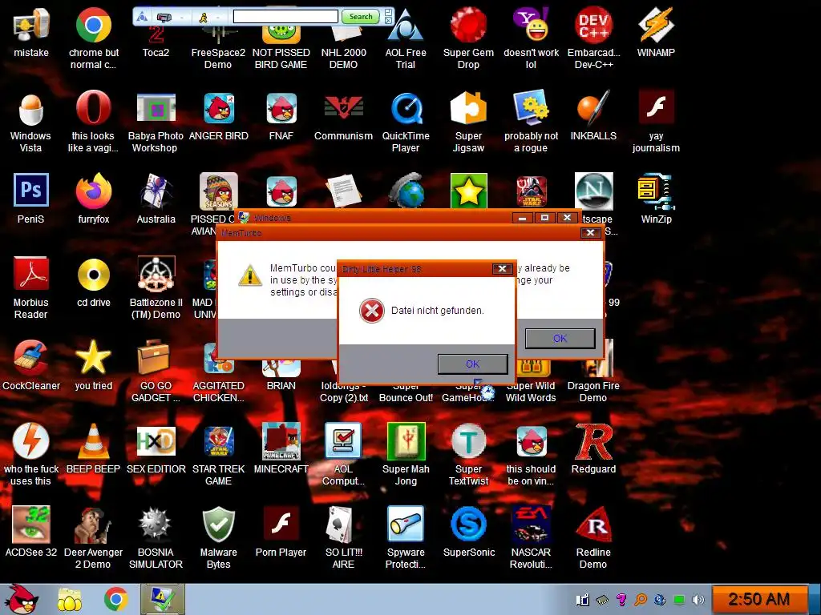This screenshot has width=821, height=615.
Task: Open the dropdown arrow next to mailbox icon
Action: click(x=182, y=18)
